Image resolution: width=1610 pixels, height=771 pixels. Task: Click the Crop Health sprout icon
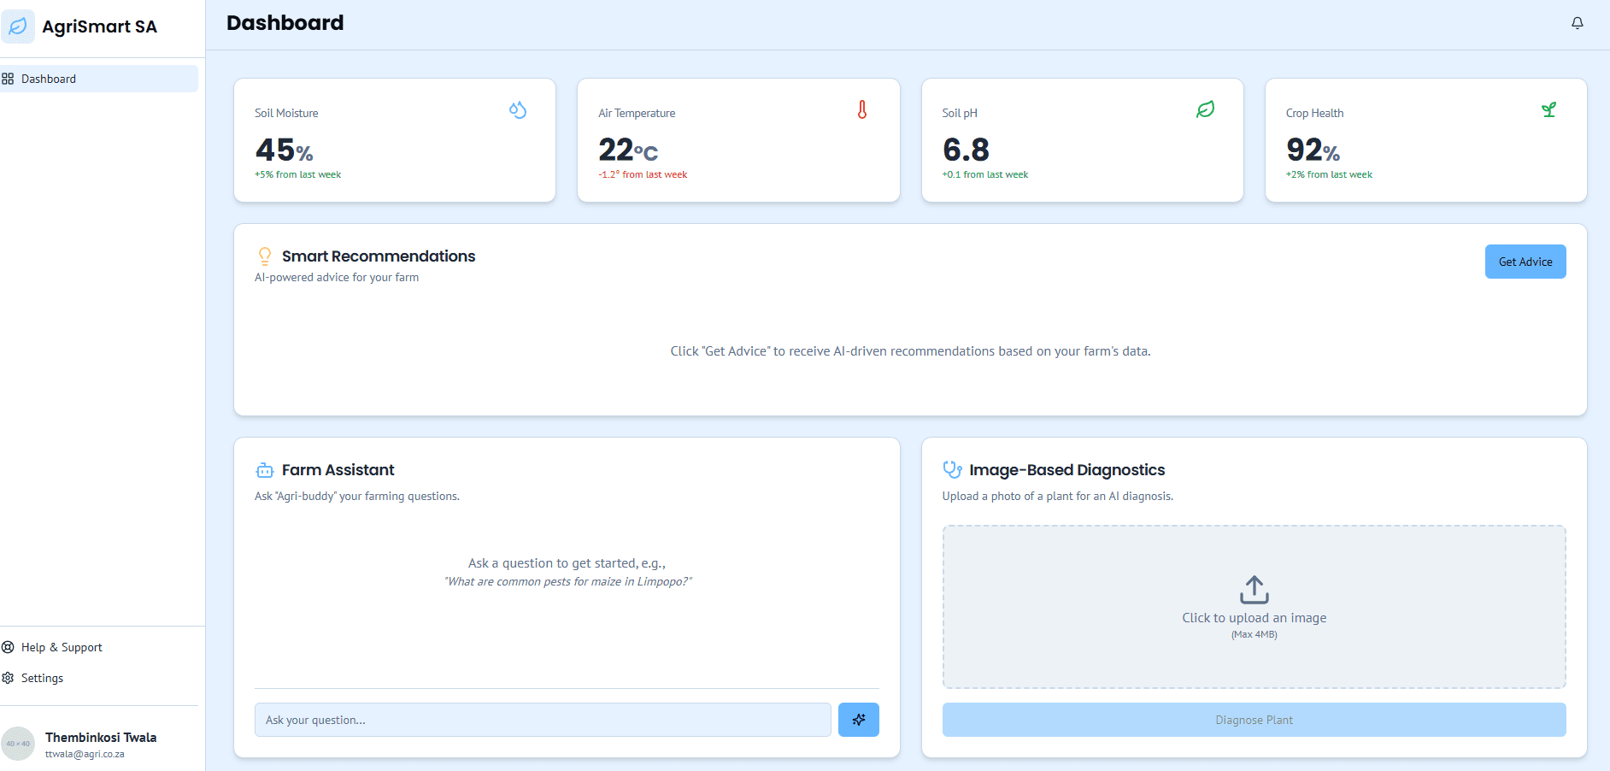1548,109
